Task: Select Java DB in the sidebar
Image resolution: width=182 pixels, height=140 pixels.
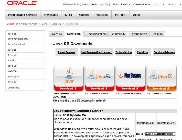Action: (x=25, y=66)
